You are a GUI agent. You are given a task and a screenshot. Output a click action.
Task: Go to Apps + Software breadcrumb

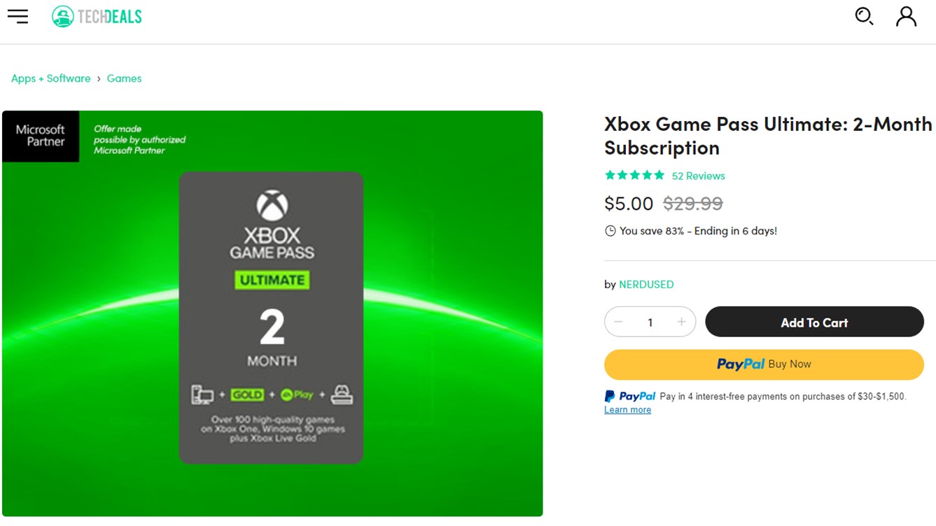[x=51, y=78]
